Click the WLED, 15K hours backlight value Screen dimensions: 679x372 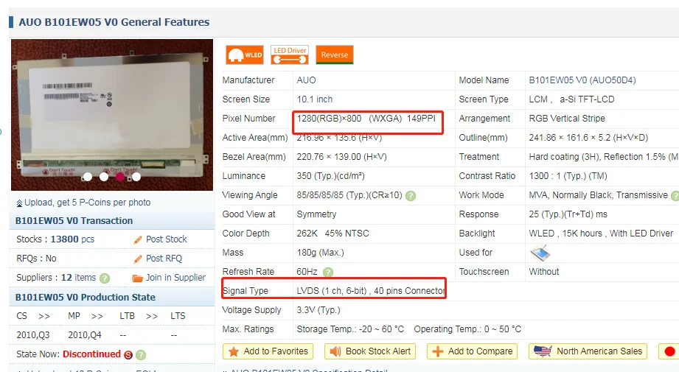point(601,234)
